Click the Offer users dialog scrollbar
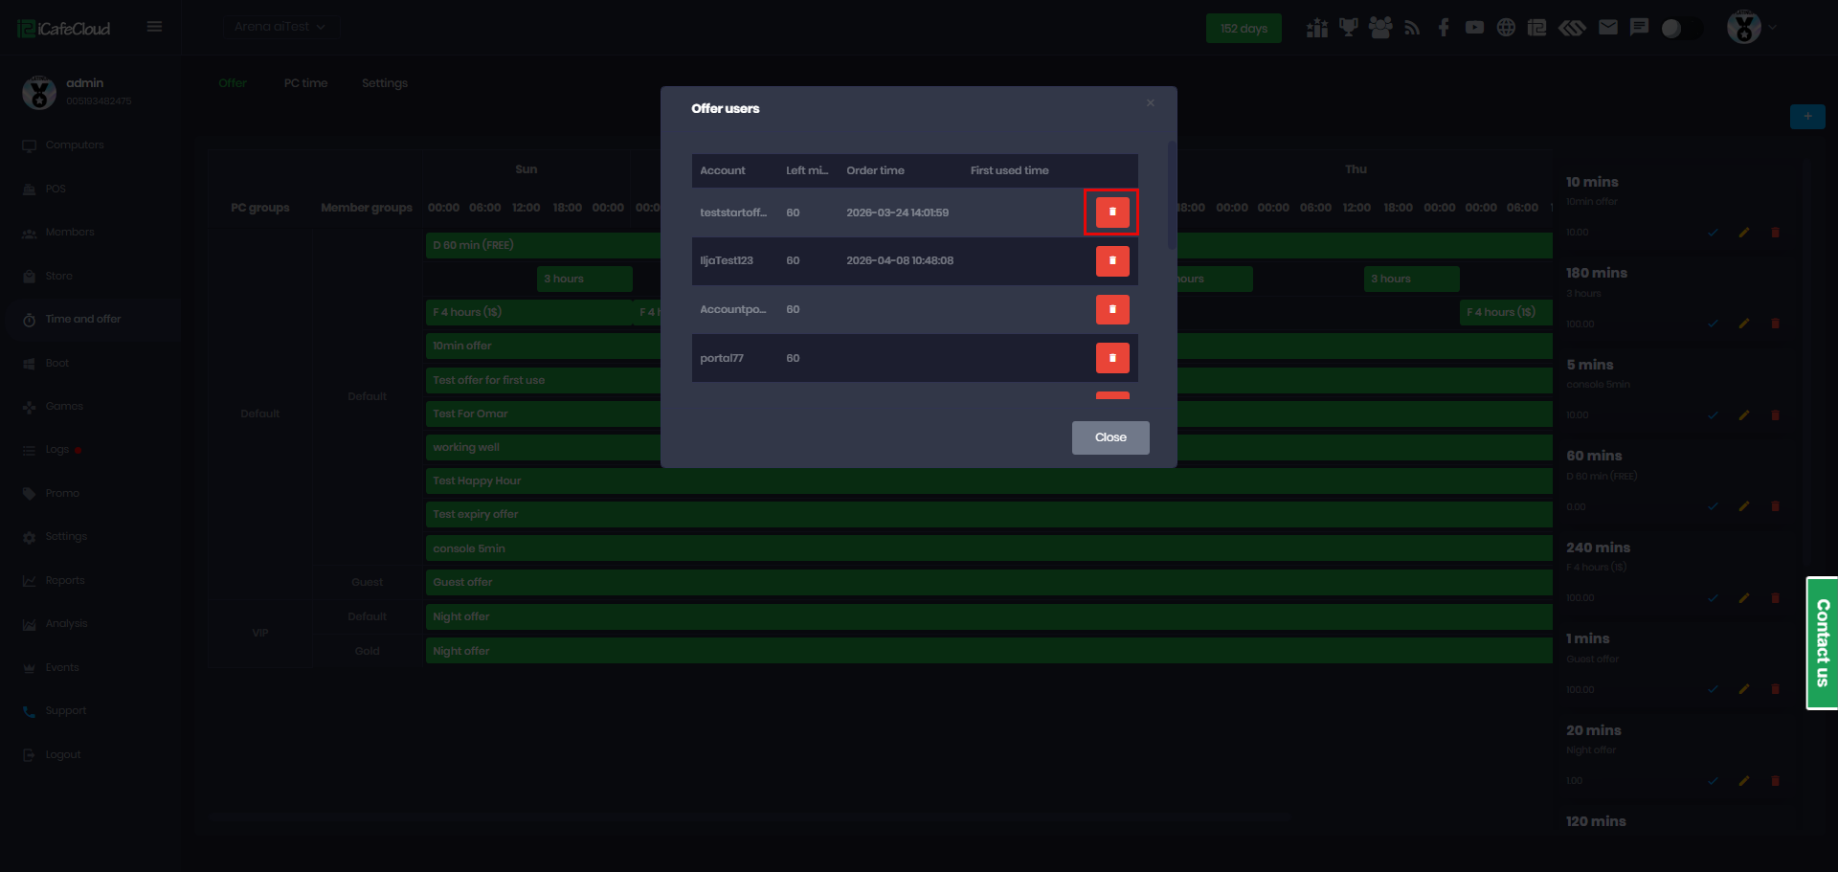The width and height of the screenshot is (1838, 872). [1172, 195]
